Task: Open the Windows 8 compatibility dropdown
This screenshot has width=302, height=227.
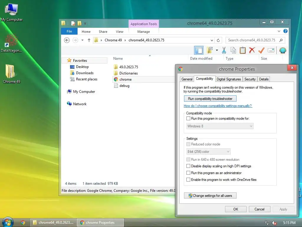Action: (219, 126)
